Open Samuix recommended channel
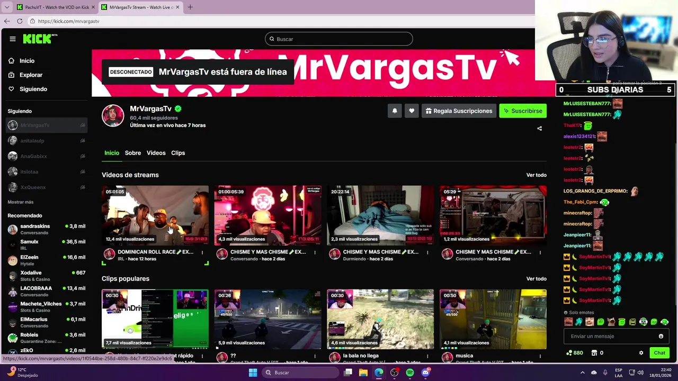Viewport: 678px width, 381px height. point(47,244)
